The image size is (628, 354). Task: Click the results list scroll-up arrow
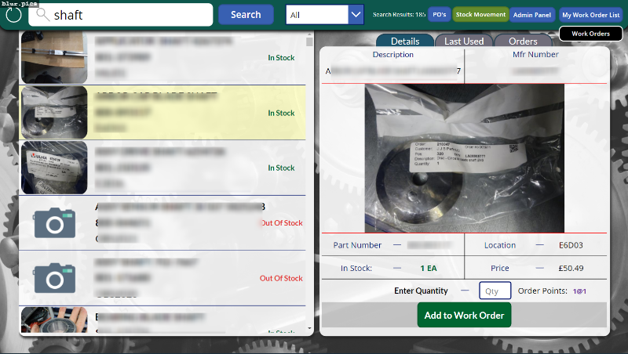point(309,34)
